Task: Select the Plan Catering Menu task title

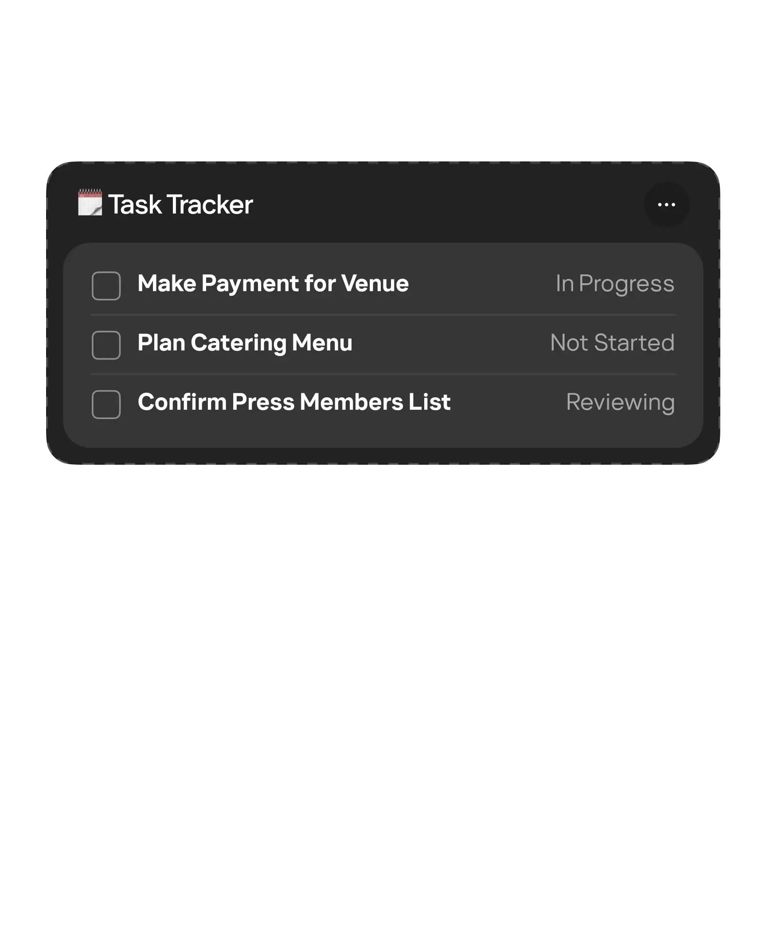Action: 245,343
